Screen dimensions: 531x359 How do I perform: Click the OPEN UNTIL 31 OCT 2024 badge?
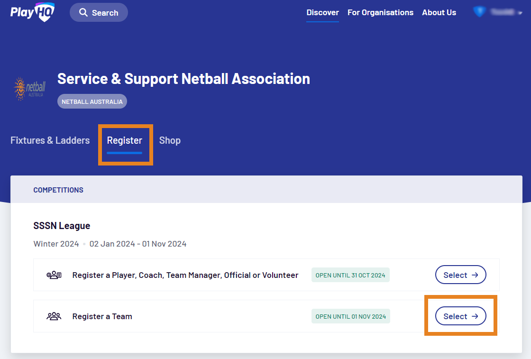350,275
